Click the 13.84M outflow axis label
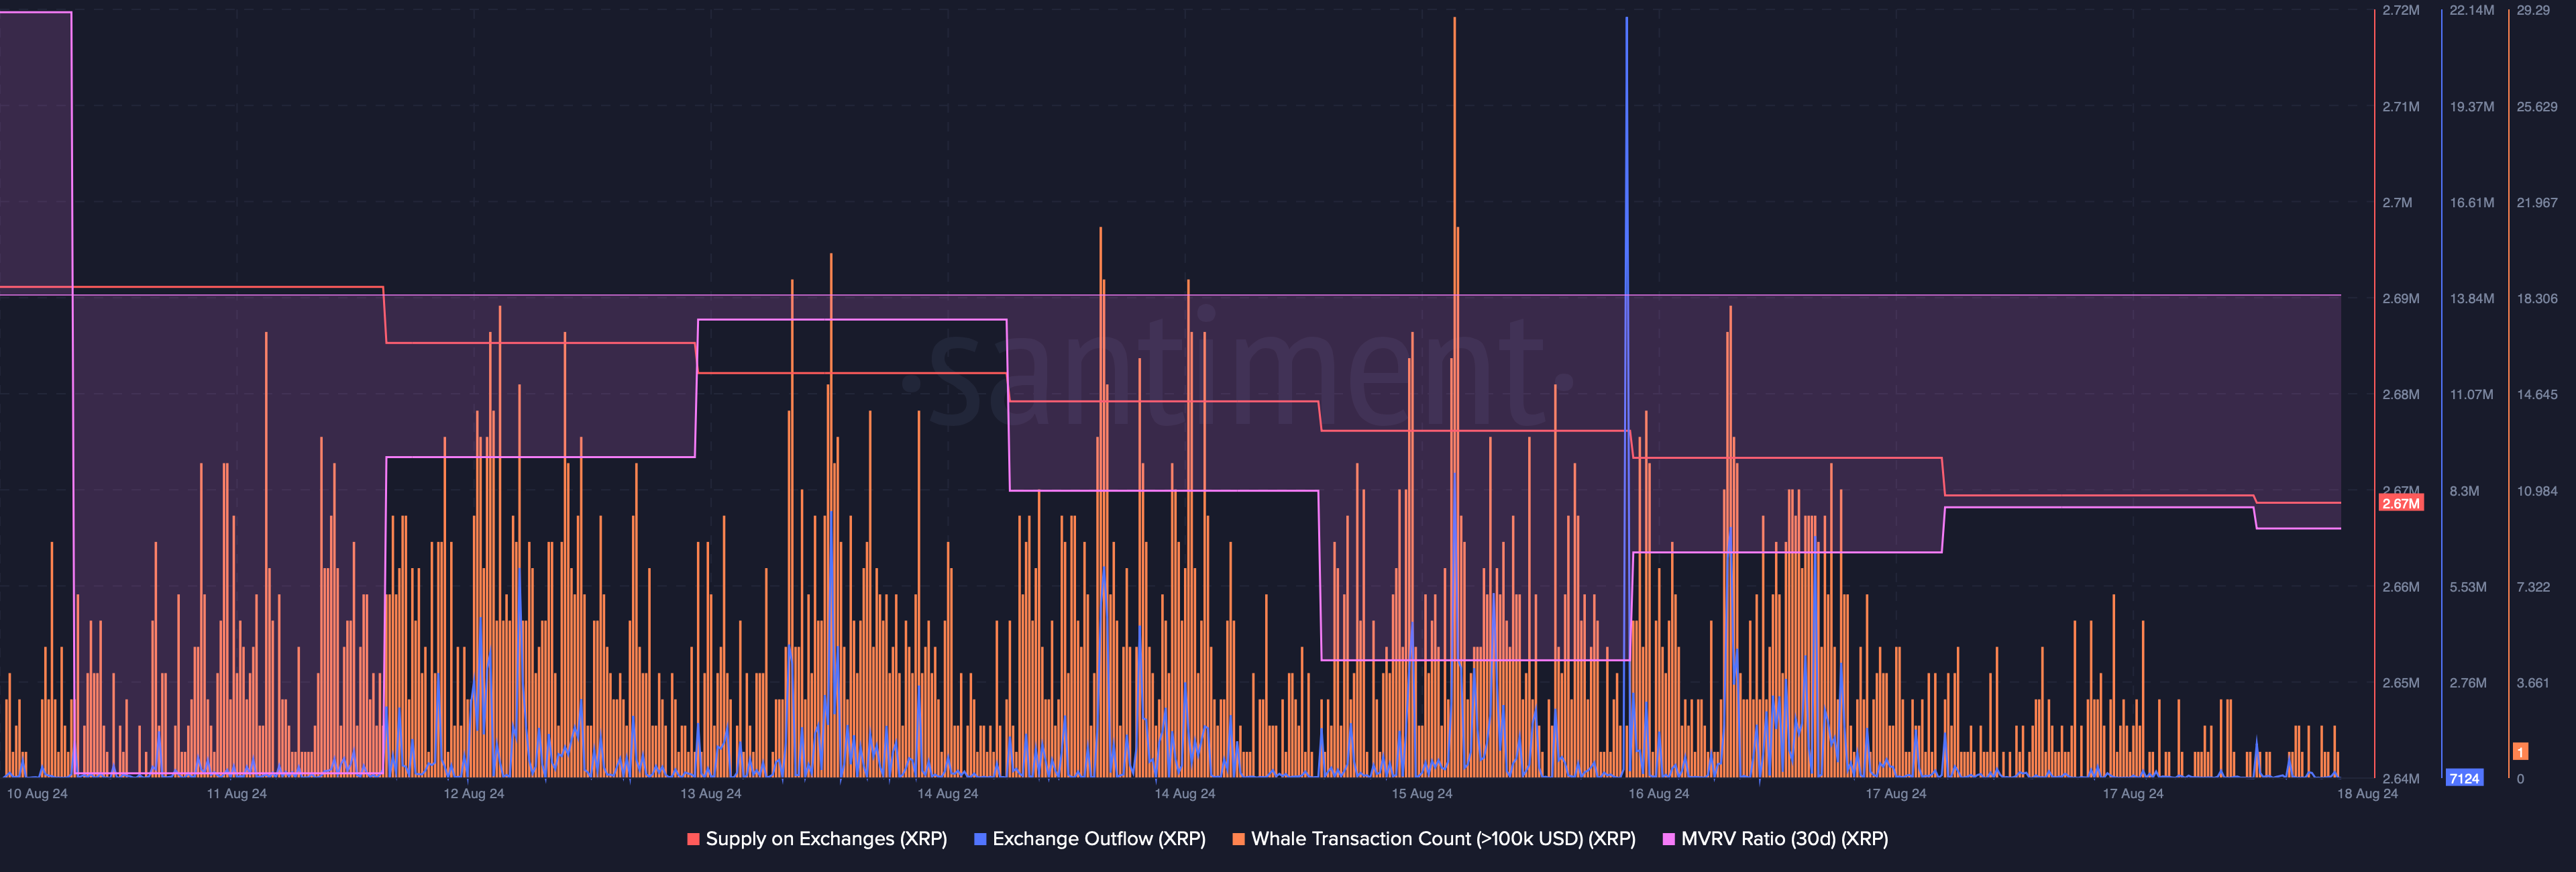Image resolution: width=2576 pixels, height=872 pixels. [2472, 299]
